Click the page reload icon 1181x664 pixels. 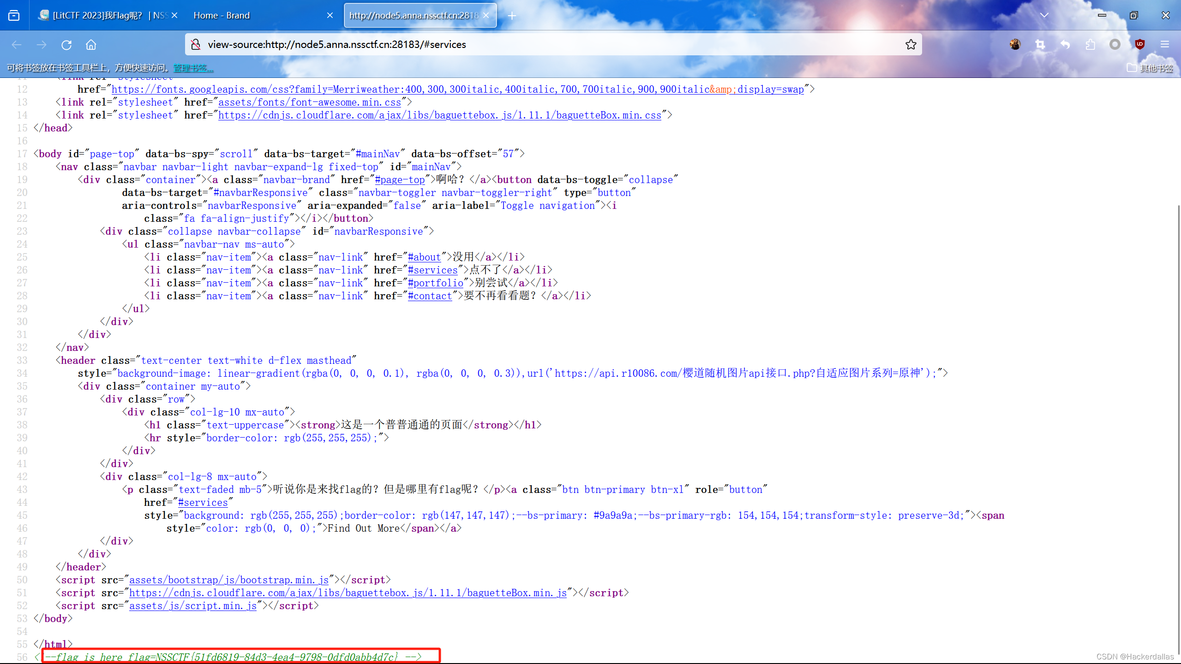coord(66,44)
